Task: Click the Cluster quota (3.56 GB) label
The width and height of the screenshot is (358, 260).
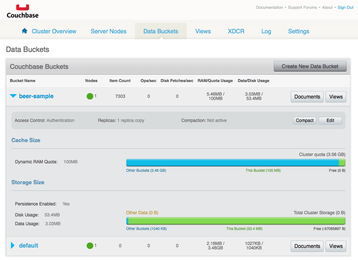Action: [322, 155]
